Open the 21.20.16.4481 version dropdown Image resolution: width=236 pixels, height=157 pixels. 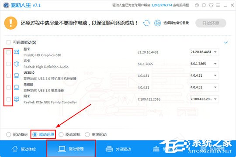tap(204, 52)
